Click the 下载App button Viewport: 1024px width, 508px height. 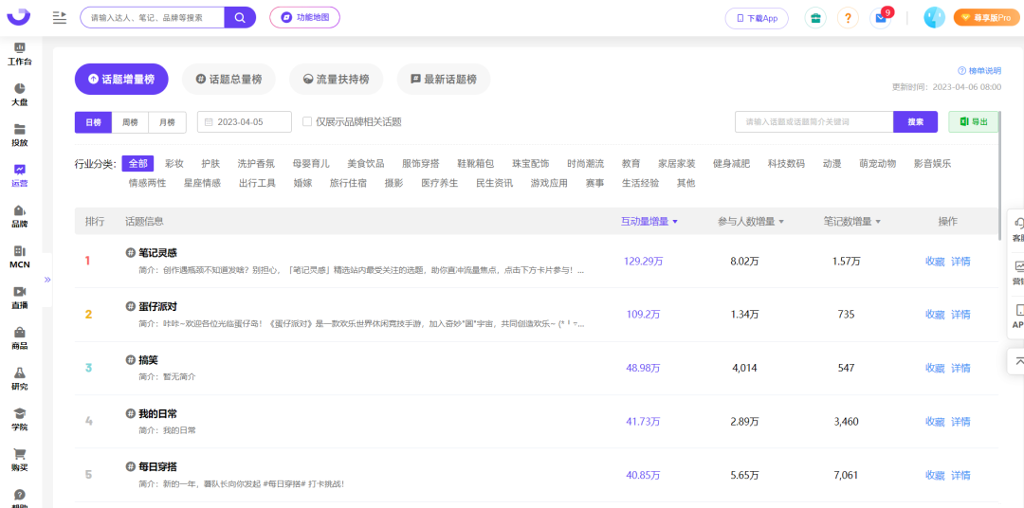pos(757,18)
